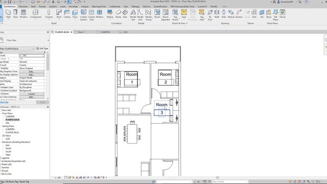Select the Wall tool

tap(8, 14)
